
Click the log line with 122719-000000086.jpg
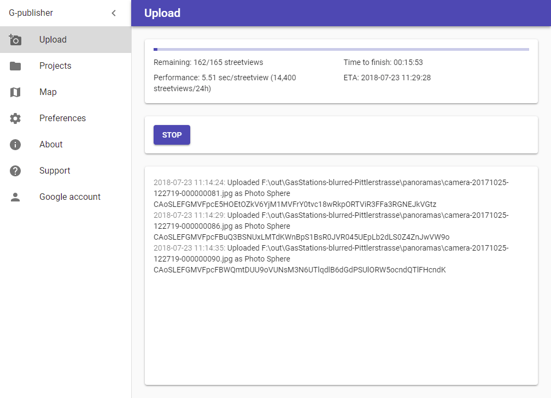tap(222, 226)
